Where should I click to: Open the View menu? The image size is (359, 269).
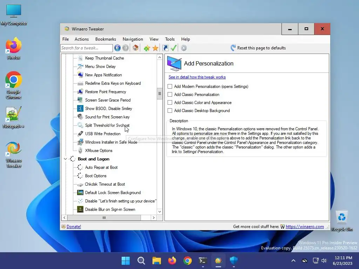coord(154,39)
